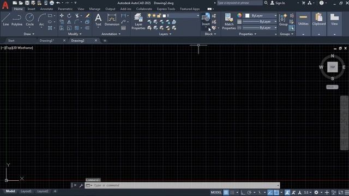Screen dimensions: 349x196
Task: Click the Group objects tool
Action: [x=284, y=20]
